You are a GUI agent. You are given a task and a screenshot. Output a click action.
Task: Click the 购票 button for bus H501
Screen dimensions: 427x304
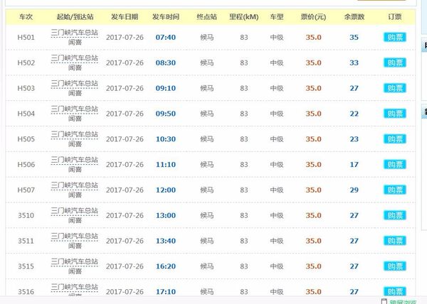[395, 38]
